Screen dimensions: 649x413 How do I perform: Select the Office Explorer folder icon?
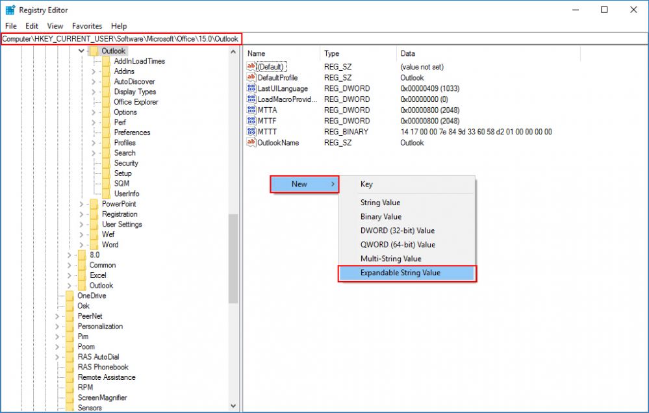tap(107, 102)
